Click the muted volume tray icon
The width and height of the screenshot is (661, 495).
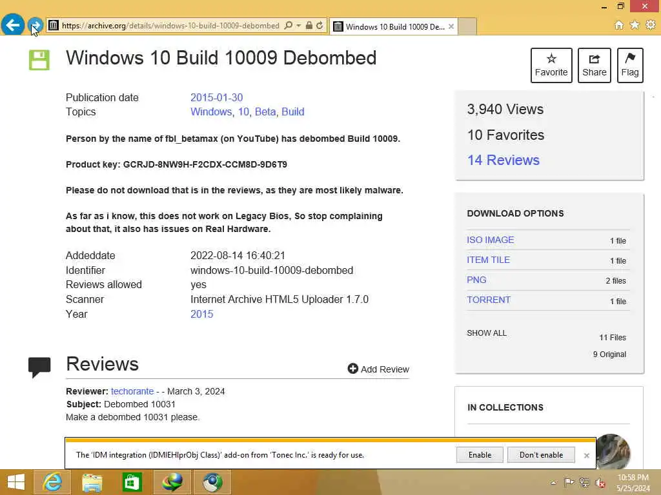(600, 483)
